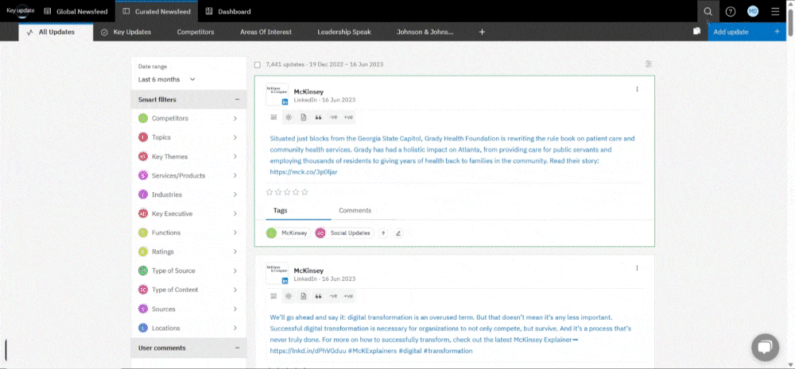
Task: Click the feed settings sliders icon
Action: pyautogui.click(x=649, y=64)
